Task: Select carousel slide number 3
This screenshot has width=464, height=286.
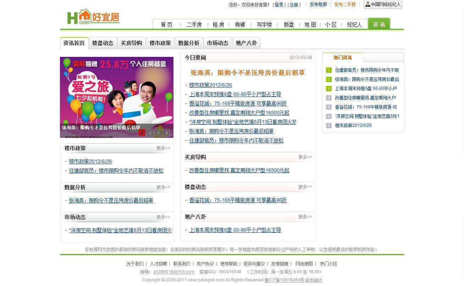Action: [x=158, y=133]
